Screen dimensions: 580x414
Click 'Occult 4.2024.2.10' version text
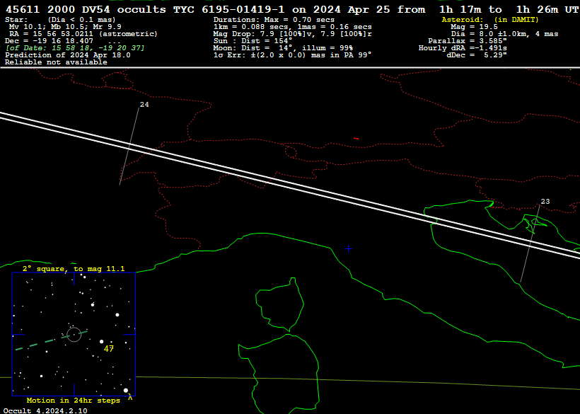pos(45,410)
